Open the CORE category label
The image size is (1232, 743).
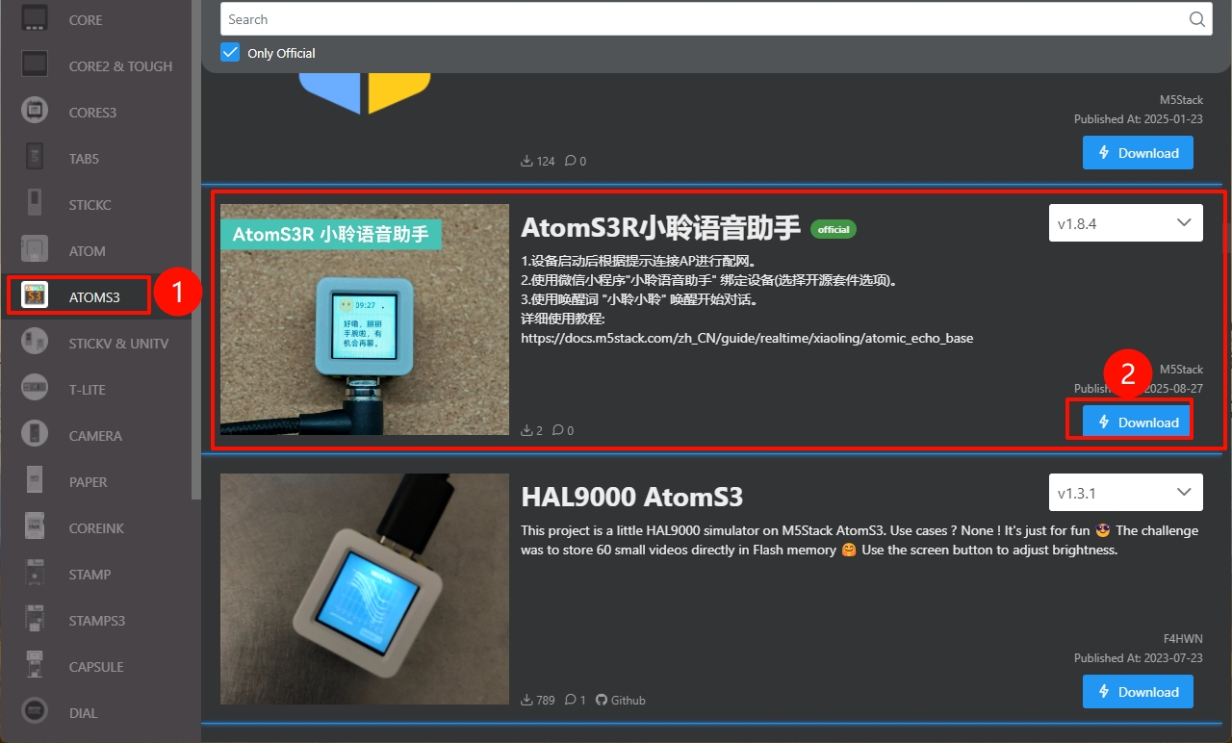(86, 20)
